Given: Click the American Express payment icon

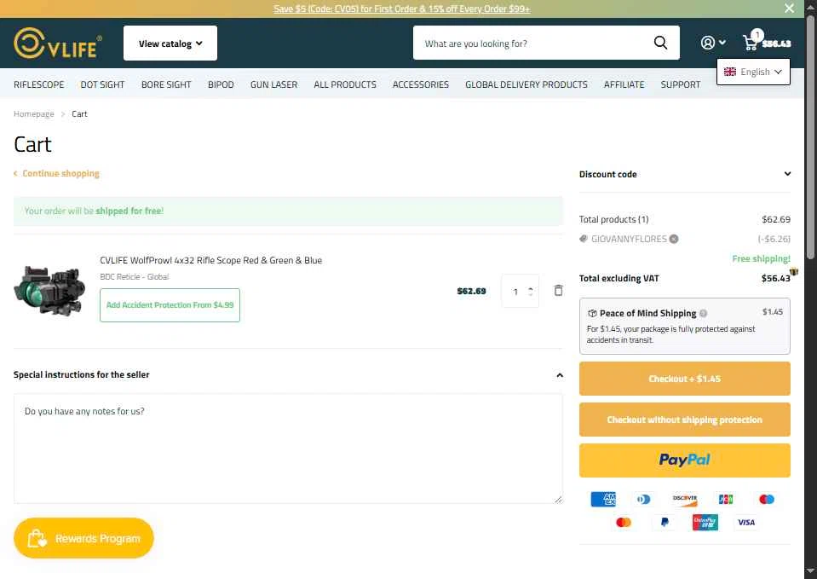Looking at the screenshot, I should point(603,499).
